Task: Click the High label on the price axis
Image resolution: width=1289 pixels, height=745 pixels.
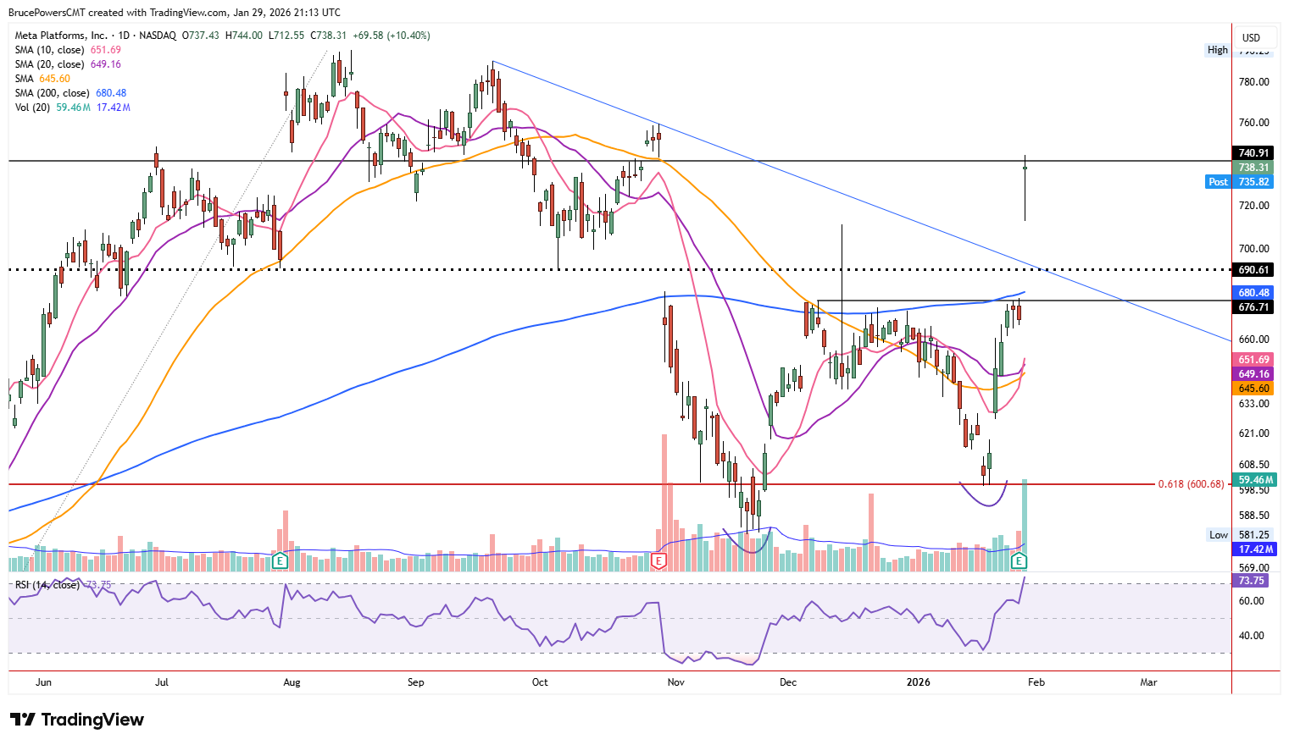Action: (1218, 50)
